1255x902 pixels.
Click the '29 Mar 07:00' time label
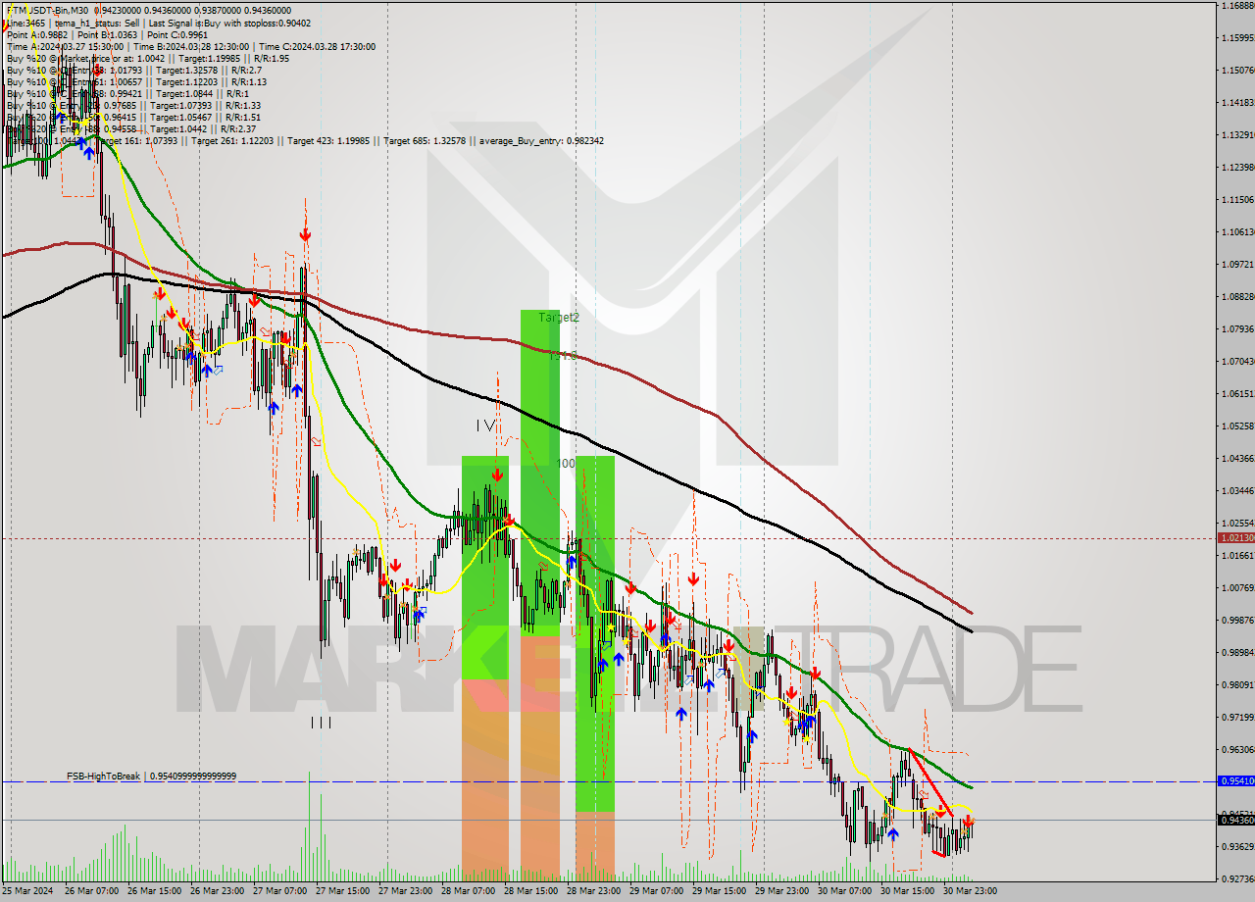(656, 891)
